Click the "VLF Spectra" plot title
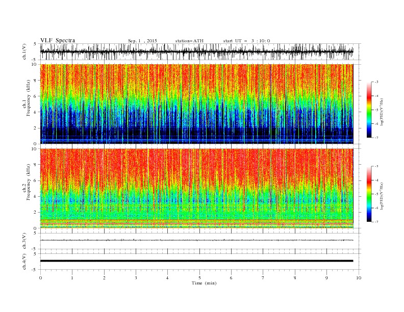The height and width of the screenshot is (312, 404). pyautogui.click(x=58, y=40)
